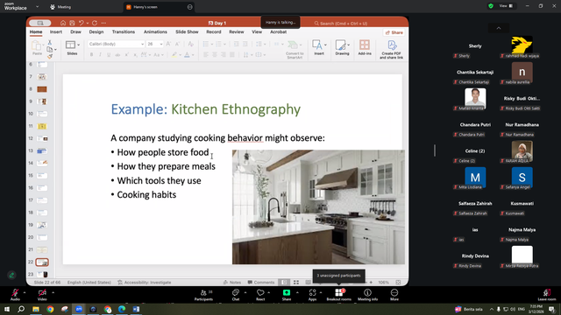Image resolution: width=561 pixels, height=315 pixels.
Task: Click the zoom-in plus on slide zoom slider
Action: [371, 282]
